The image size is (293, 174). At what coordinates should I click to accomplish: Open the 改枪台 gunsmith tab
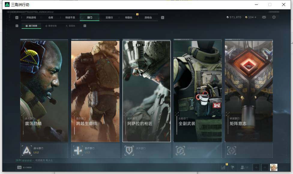148,17
